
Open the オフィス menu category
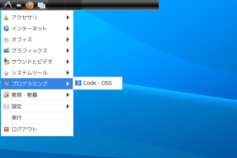[37, 39]
